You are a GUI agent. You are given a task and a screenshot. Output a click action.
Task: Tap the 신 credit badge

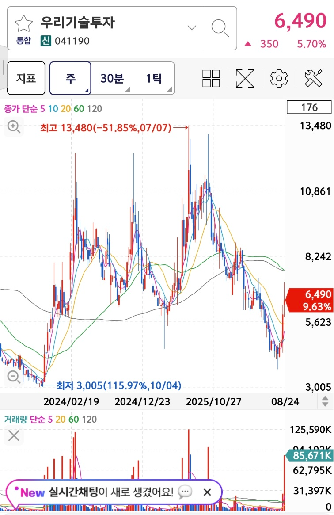tap(46, 41)
